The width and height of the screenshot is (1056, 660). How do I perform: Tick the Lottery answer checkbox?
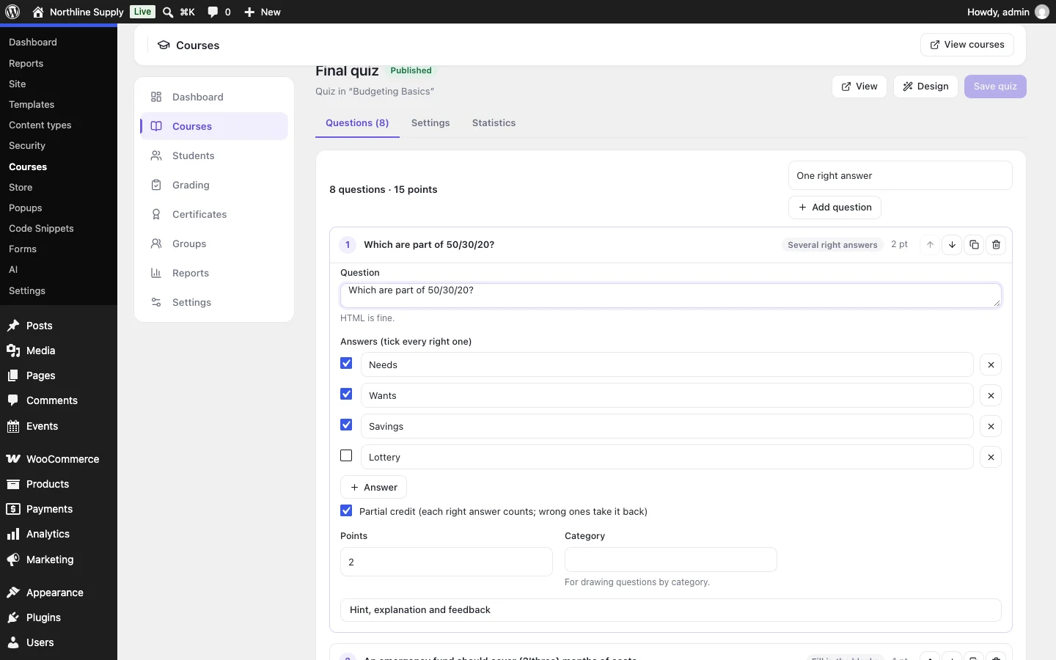(346, 456)
